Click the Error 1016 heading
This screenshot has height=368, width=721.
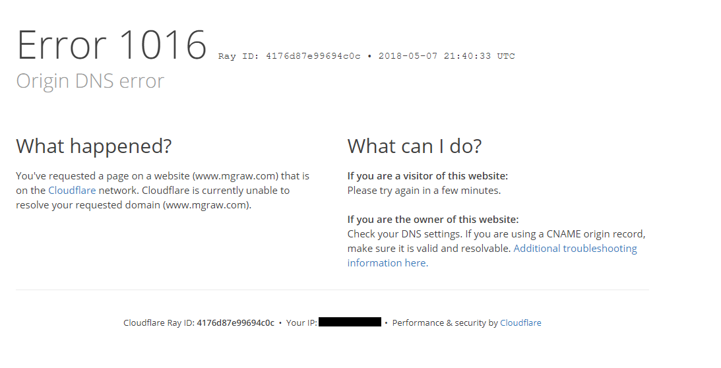111,45
